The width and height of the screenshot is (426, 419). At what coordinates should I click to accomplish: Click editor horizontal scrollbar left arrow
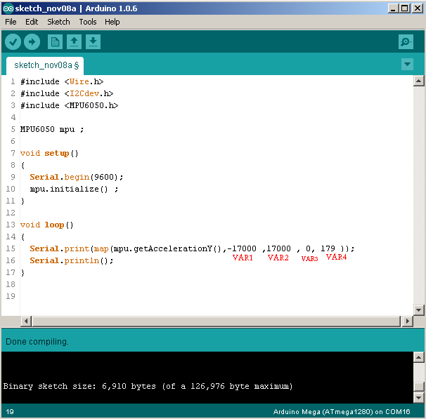click(x=26, y=321)
